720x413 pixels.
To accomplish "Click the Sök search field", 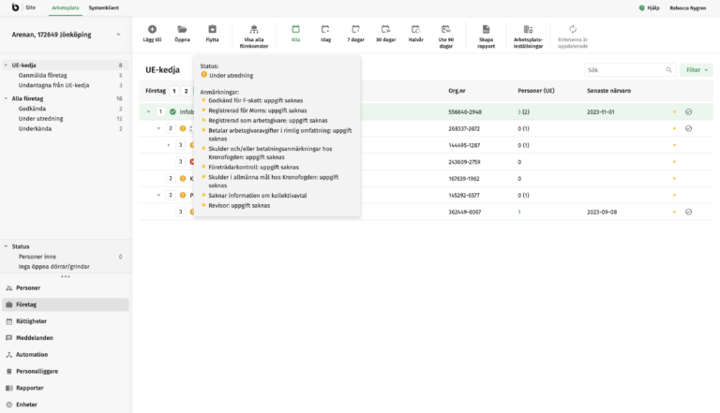I will coord(624,70).
